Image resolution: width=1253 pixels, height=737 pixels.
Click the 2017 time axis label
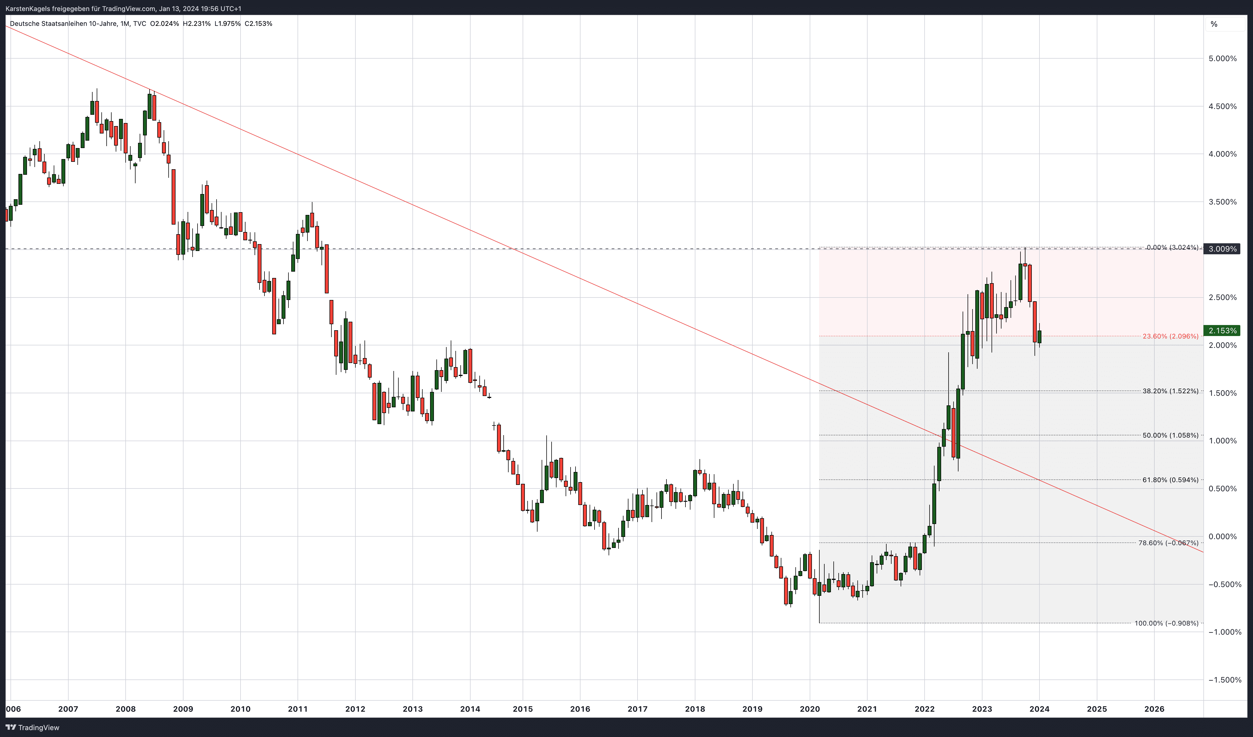(638, 709)
